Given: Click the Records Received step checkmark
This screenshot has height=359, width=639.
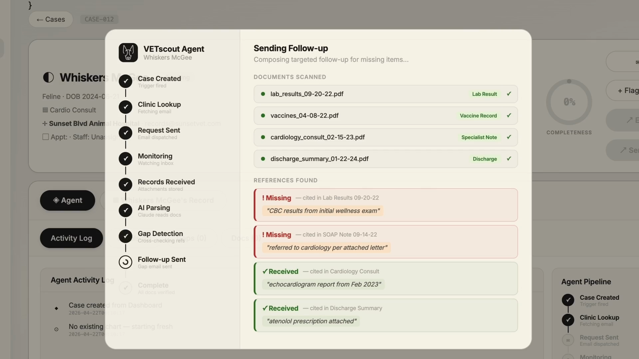Looking at the screenshot, I should (125, 184).
